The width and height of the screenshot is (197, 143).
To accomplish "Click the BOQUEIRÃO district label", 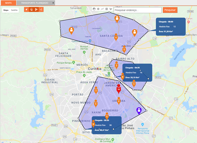I will click(110, 110).
